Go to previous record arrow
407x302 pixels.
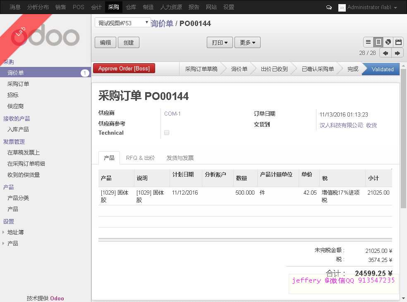(385, 53)
